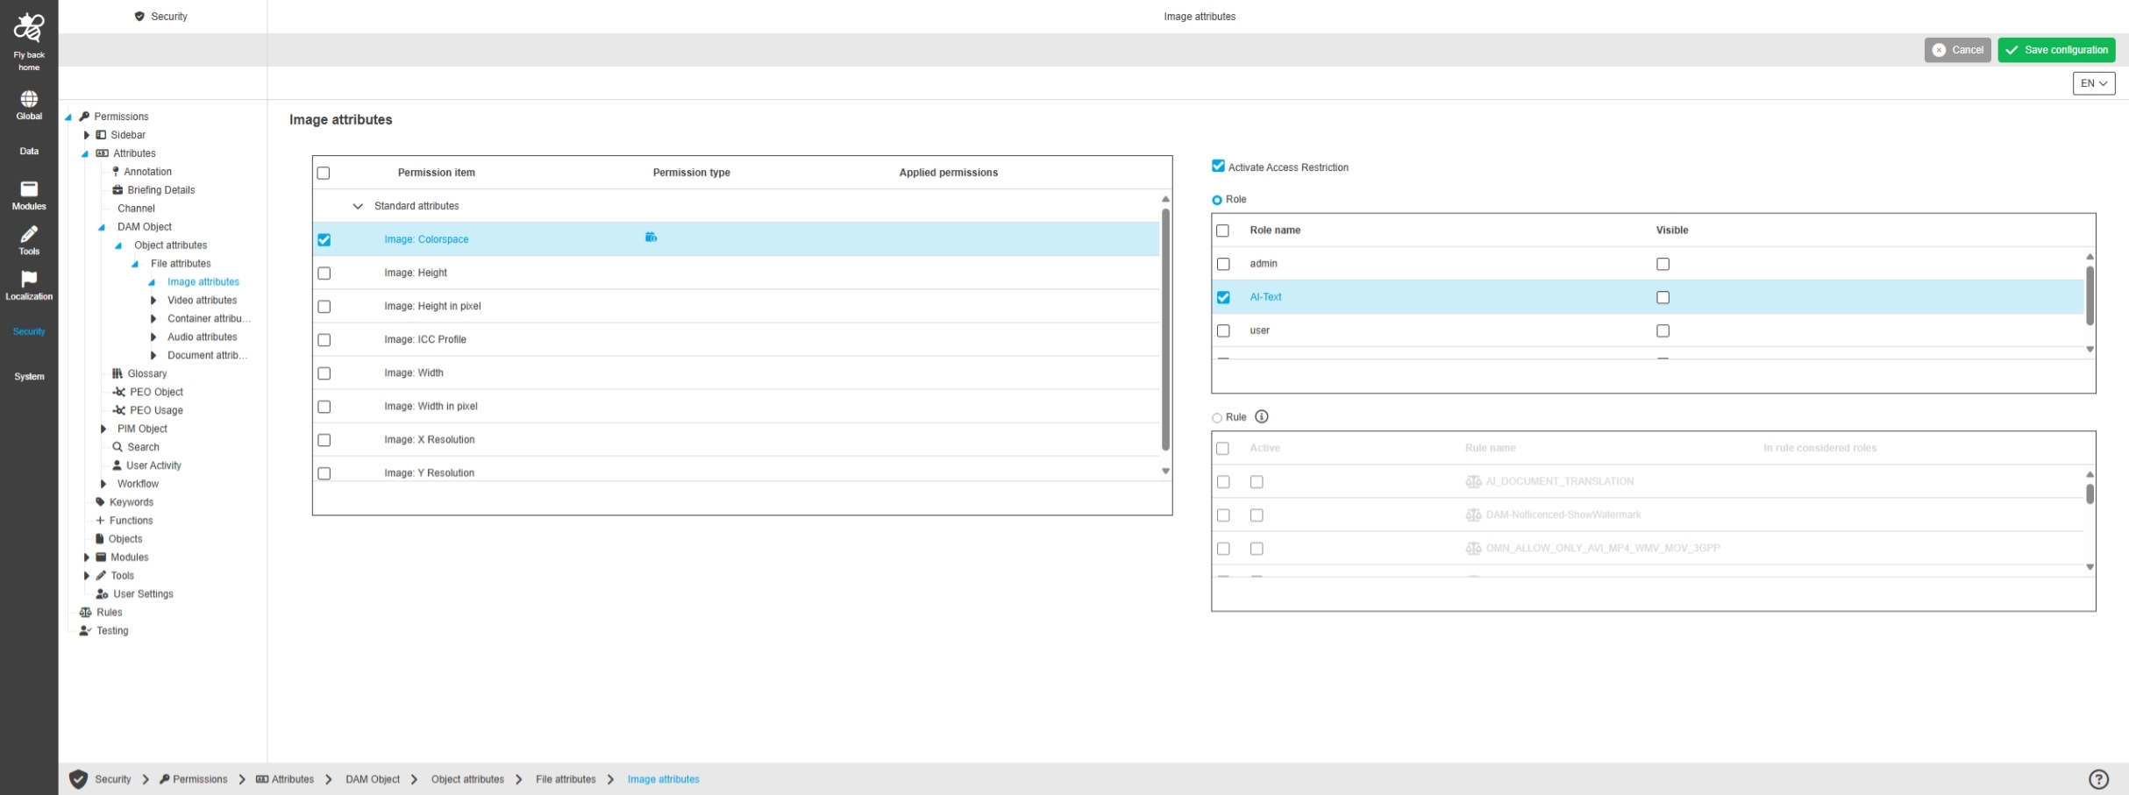Click the Fly back home bee icon
The width and height of the screenshot is (2129, 795).
[x=29, y=28]
